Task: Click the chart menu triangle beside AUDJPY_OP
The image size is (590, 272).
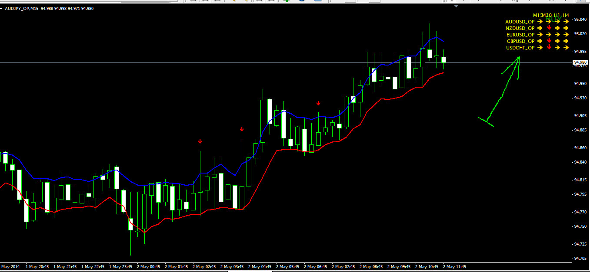Action: coord(2,8)
